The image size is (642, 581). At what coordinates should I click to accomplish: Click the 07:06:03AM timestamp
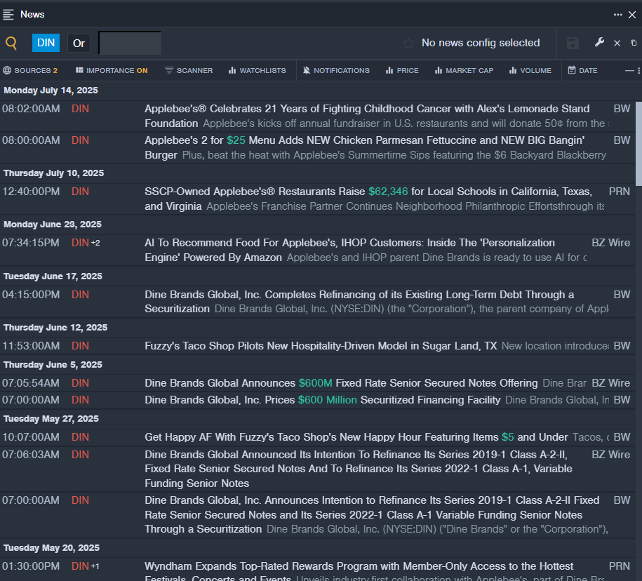click(x=31, y=455)
